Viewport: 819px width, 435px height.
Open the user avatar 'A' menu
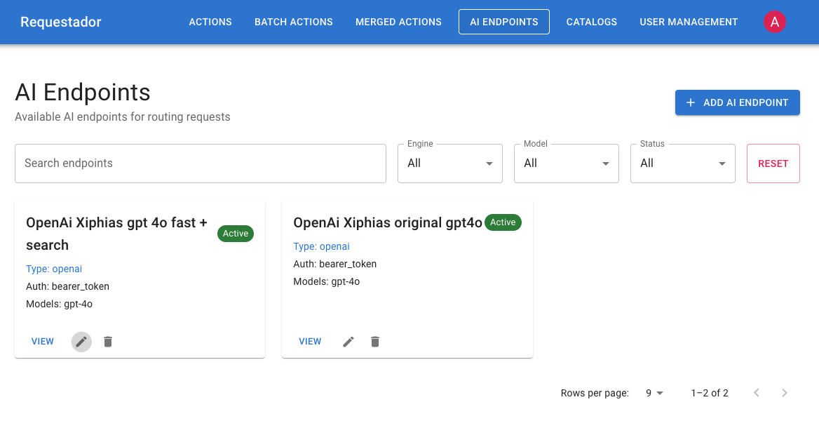tap(775, 22)
